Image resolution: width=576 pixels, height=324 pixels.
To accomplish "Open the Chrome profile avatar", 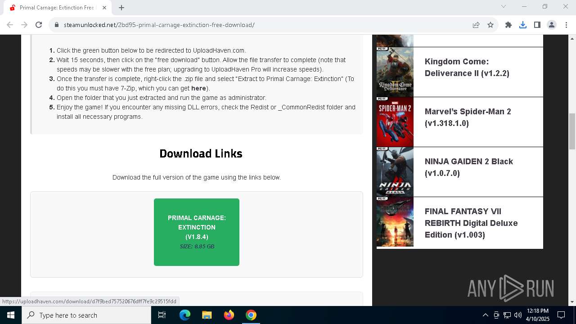I will click(x=552, y=25).
